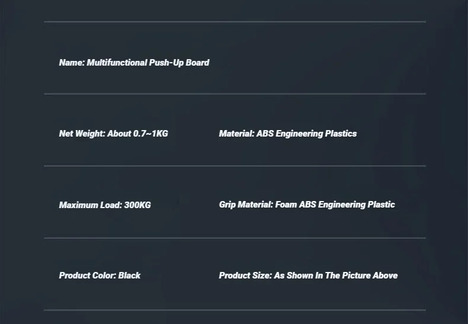The image size is (468, 324).
Task: Click the 'Product Color:' label
Action: [88, 276]
